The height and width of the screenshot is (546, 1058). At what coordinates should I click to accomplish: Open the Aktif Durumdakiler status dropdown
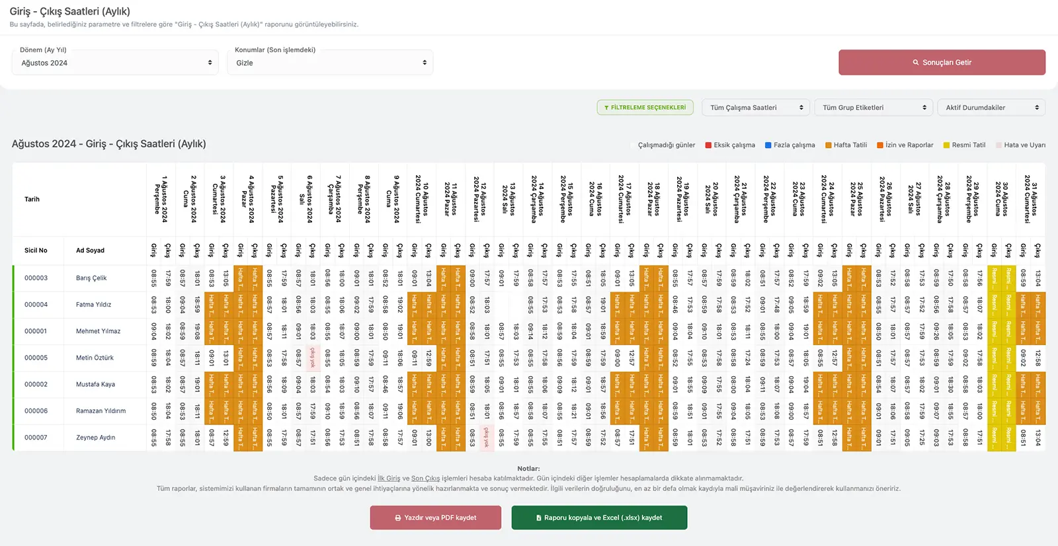pyautogui.click(x=991, y=108)
